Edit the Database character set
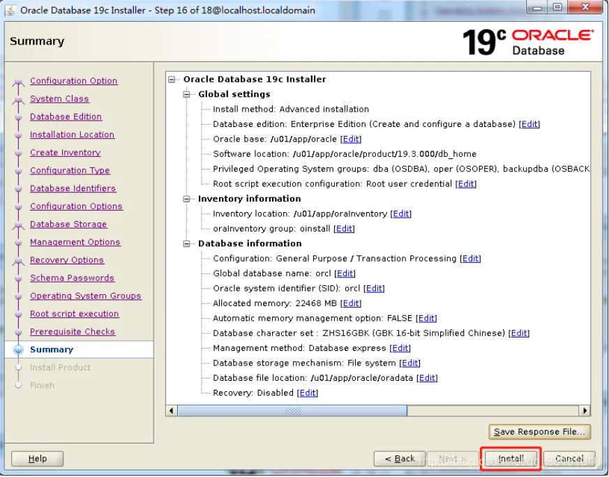609x477 pixels. coord(519,333)
